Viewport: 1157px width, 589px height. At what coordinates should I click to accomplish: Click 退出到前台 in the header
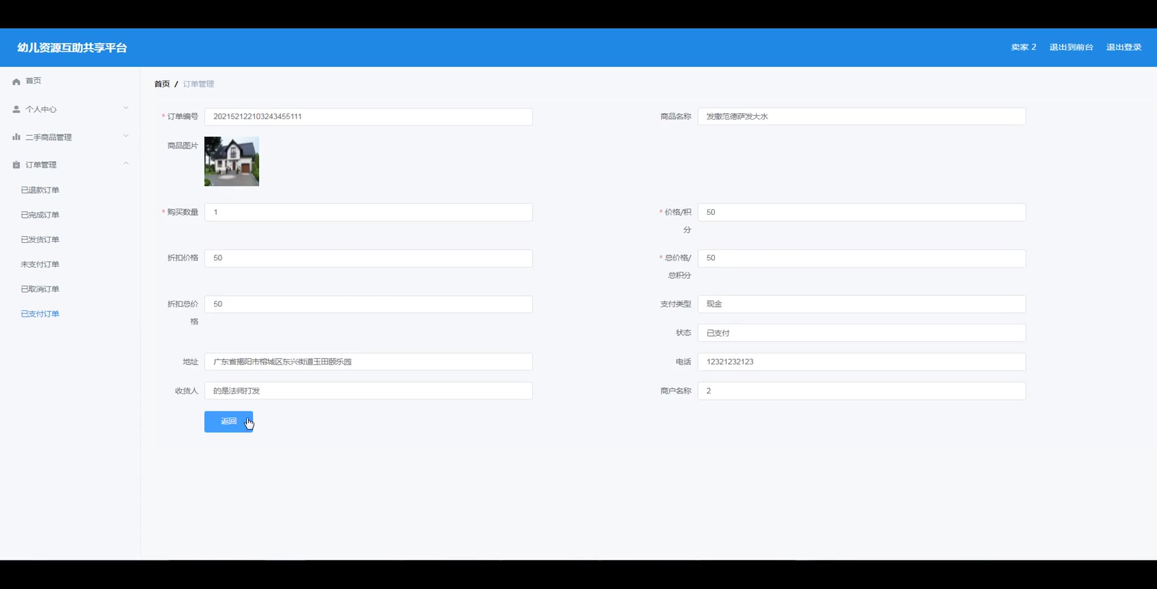click(1071, 47)
